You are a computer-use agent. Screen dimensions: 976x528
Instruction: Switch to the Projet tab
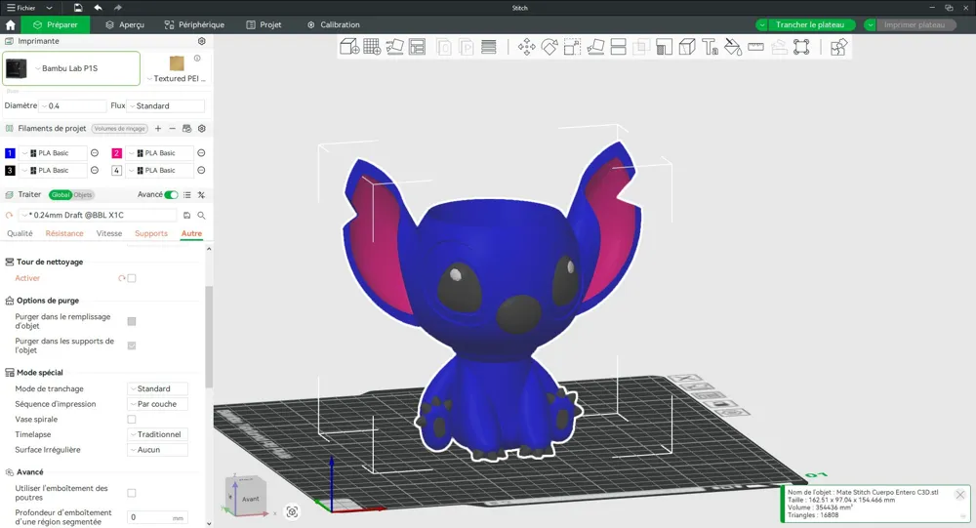point(264,25)
